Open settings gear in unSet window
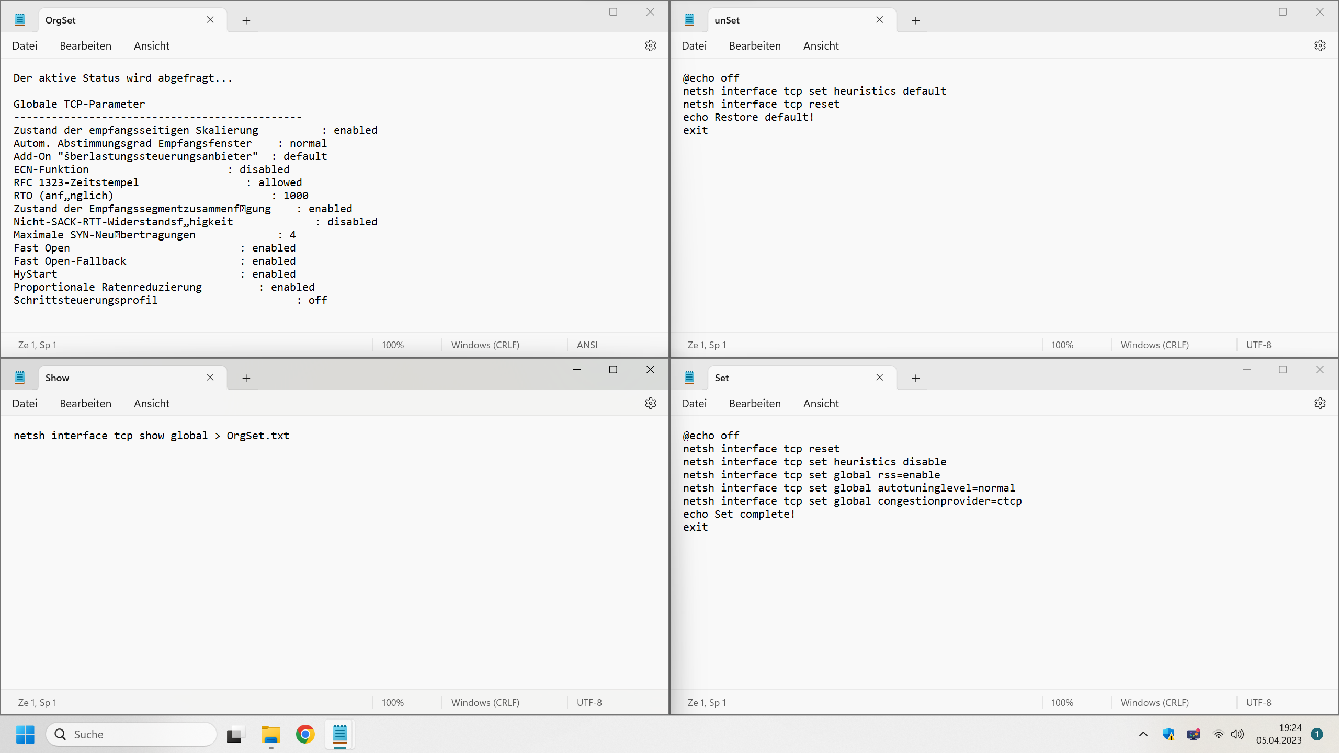The image size is (1339, 753). pos(1320,45)
